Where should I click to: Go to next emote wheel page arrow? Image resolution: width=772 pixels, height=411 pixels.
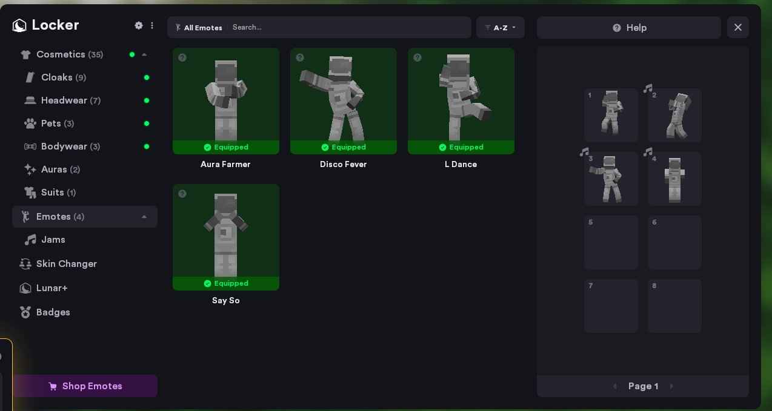click(671, 386)
